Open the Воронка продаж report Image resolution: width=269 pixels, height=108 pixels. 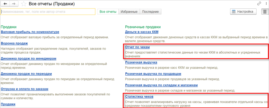pos(14,43)
